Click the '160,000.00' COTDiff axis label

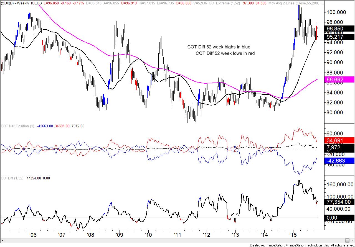coord(340,185)
